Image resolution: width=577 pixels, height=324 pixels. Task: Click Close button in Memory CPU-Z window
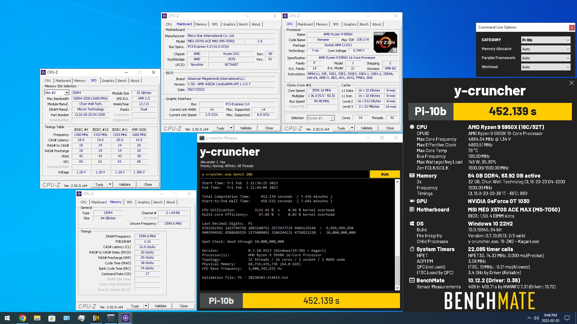tap(184, 306)
